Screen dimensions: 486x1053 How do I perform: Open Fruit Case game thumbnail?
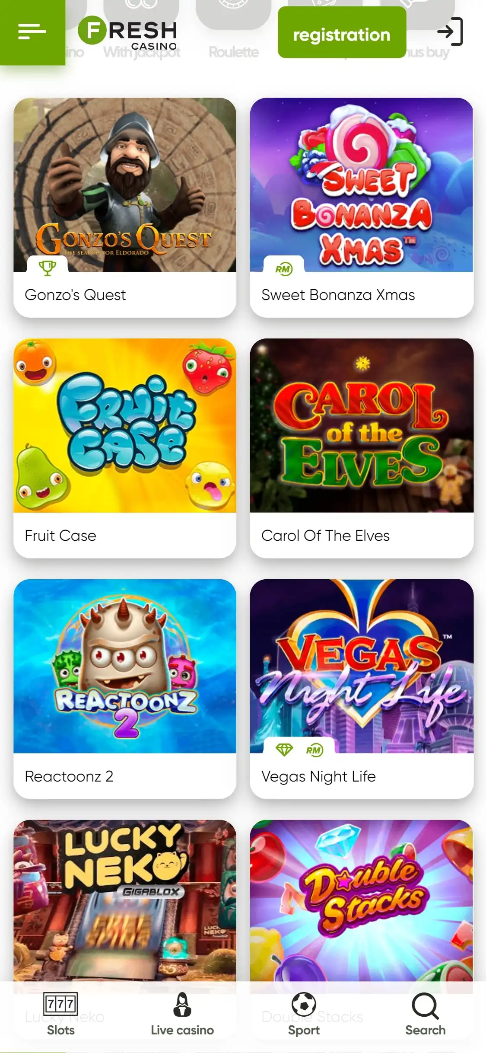(x=125, y=425)
